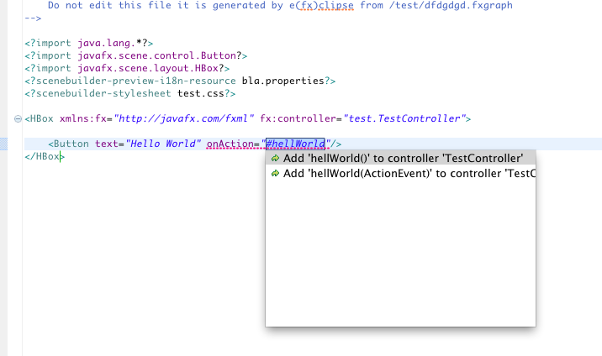Screen dimensions: 602x356
Task: Click green arrow icon beside 'hellWorld()' proposal
Action: (275, 158)
